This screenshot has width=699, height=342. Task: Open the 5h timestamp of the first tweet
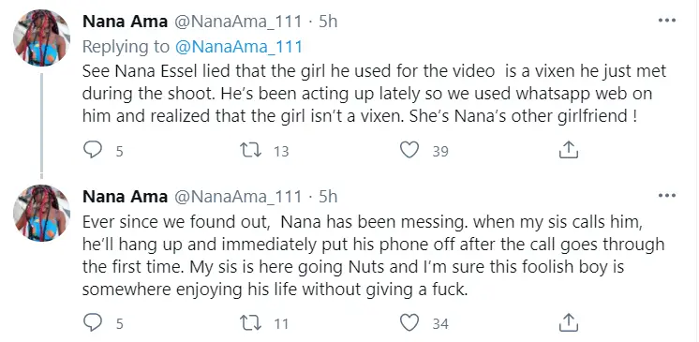click(328, 22)
